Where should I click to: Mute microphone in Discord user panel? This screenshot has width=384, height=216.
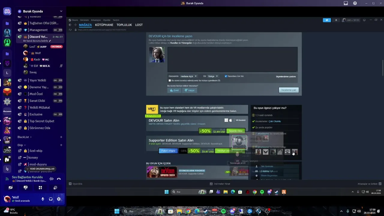pos(43,199)
